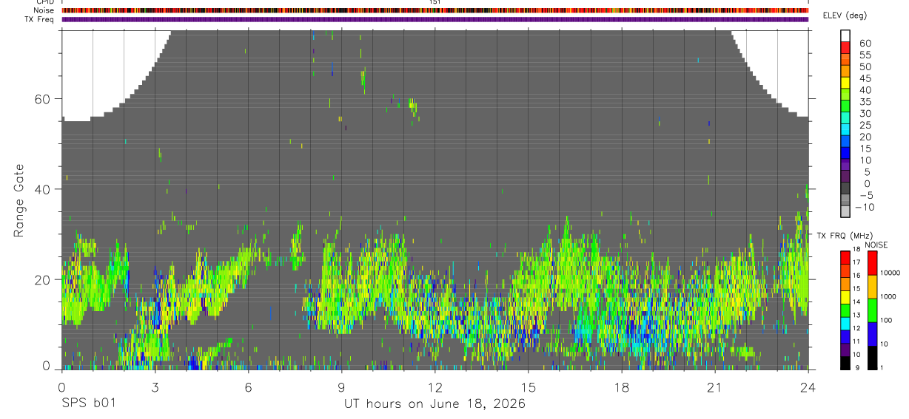
Task: Click the red 60 segment of ELEV colorbar
Action: click(x=845, y=48)
